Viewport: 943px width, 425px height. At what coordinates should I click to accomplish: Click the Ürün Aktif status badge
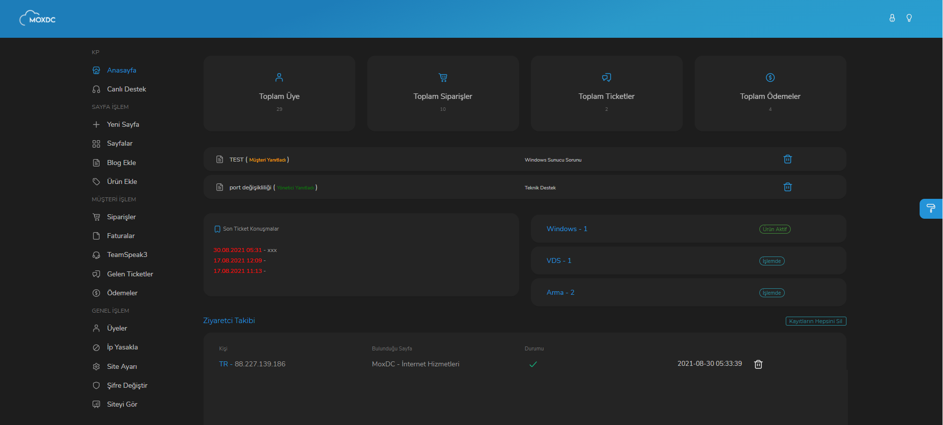pyautogui.click(x=774, y=229)
